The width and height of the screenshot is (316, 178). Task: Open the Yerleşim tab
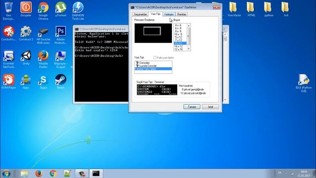point(169,14)
